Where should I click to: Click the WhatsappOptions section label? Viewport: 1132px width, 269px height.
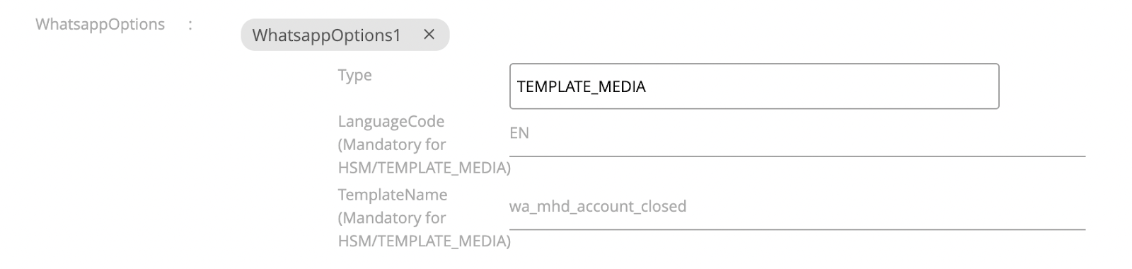pos(100,24)
